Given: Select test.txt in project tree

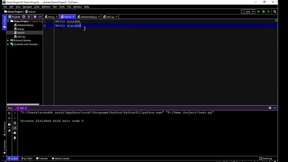Looking at the screenshot, I should coord(19,33).
